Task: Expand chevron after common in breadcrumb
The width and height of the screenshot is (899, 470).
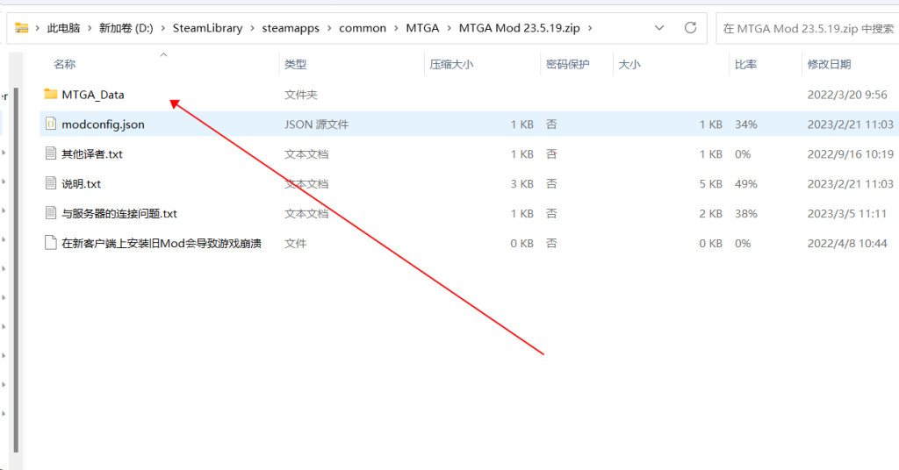Action: 396,28
